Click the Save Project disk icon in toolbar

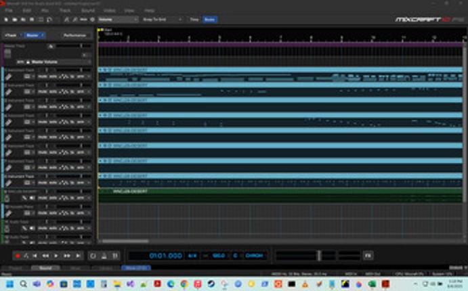(24, 20)
